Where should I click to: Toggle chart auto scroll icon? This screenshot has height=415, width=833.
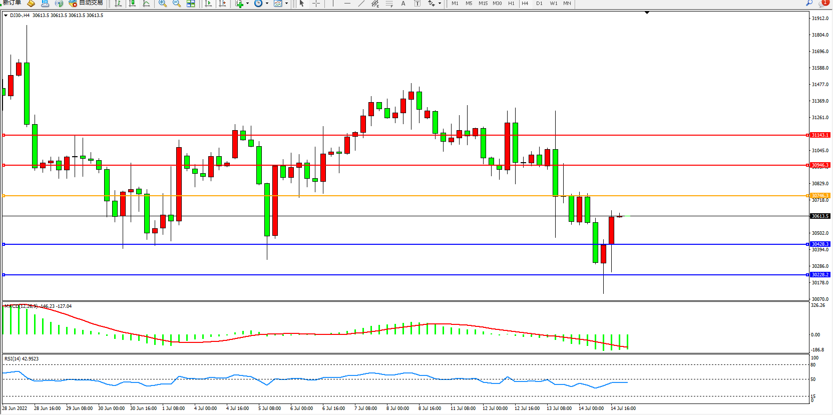click(x=209, y=4)
